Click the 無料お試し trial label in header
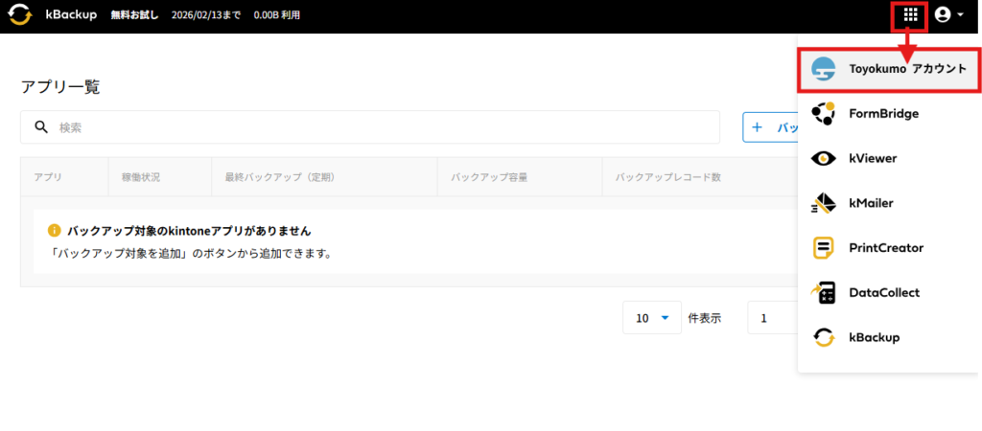The image size is (982, 431). [x=134, y=15]
